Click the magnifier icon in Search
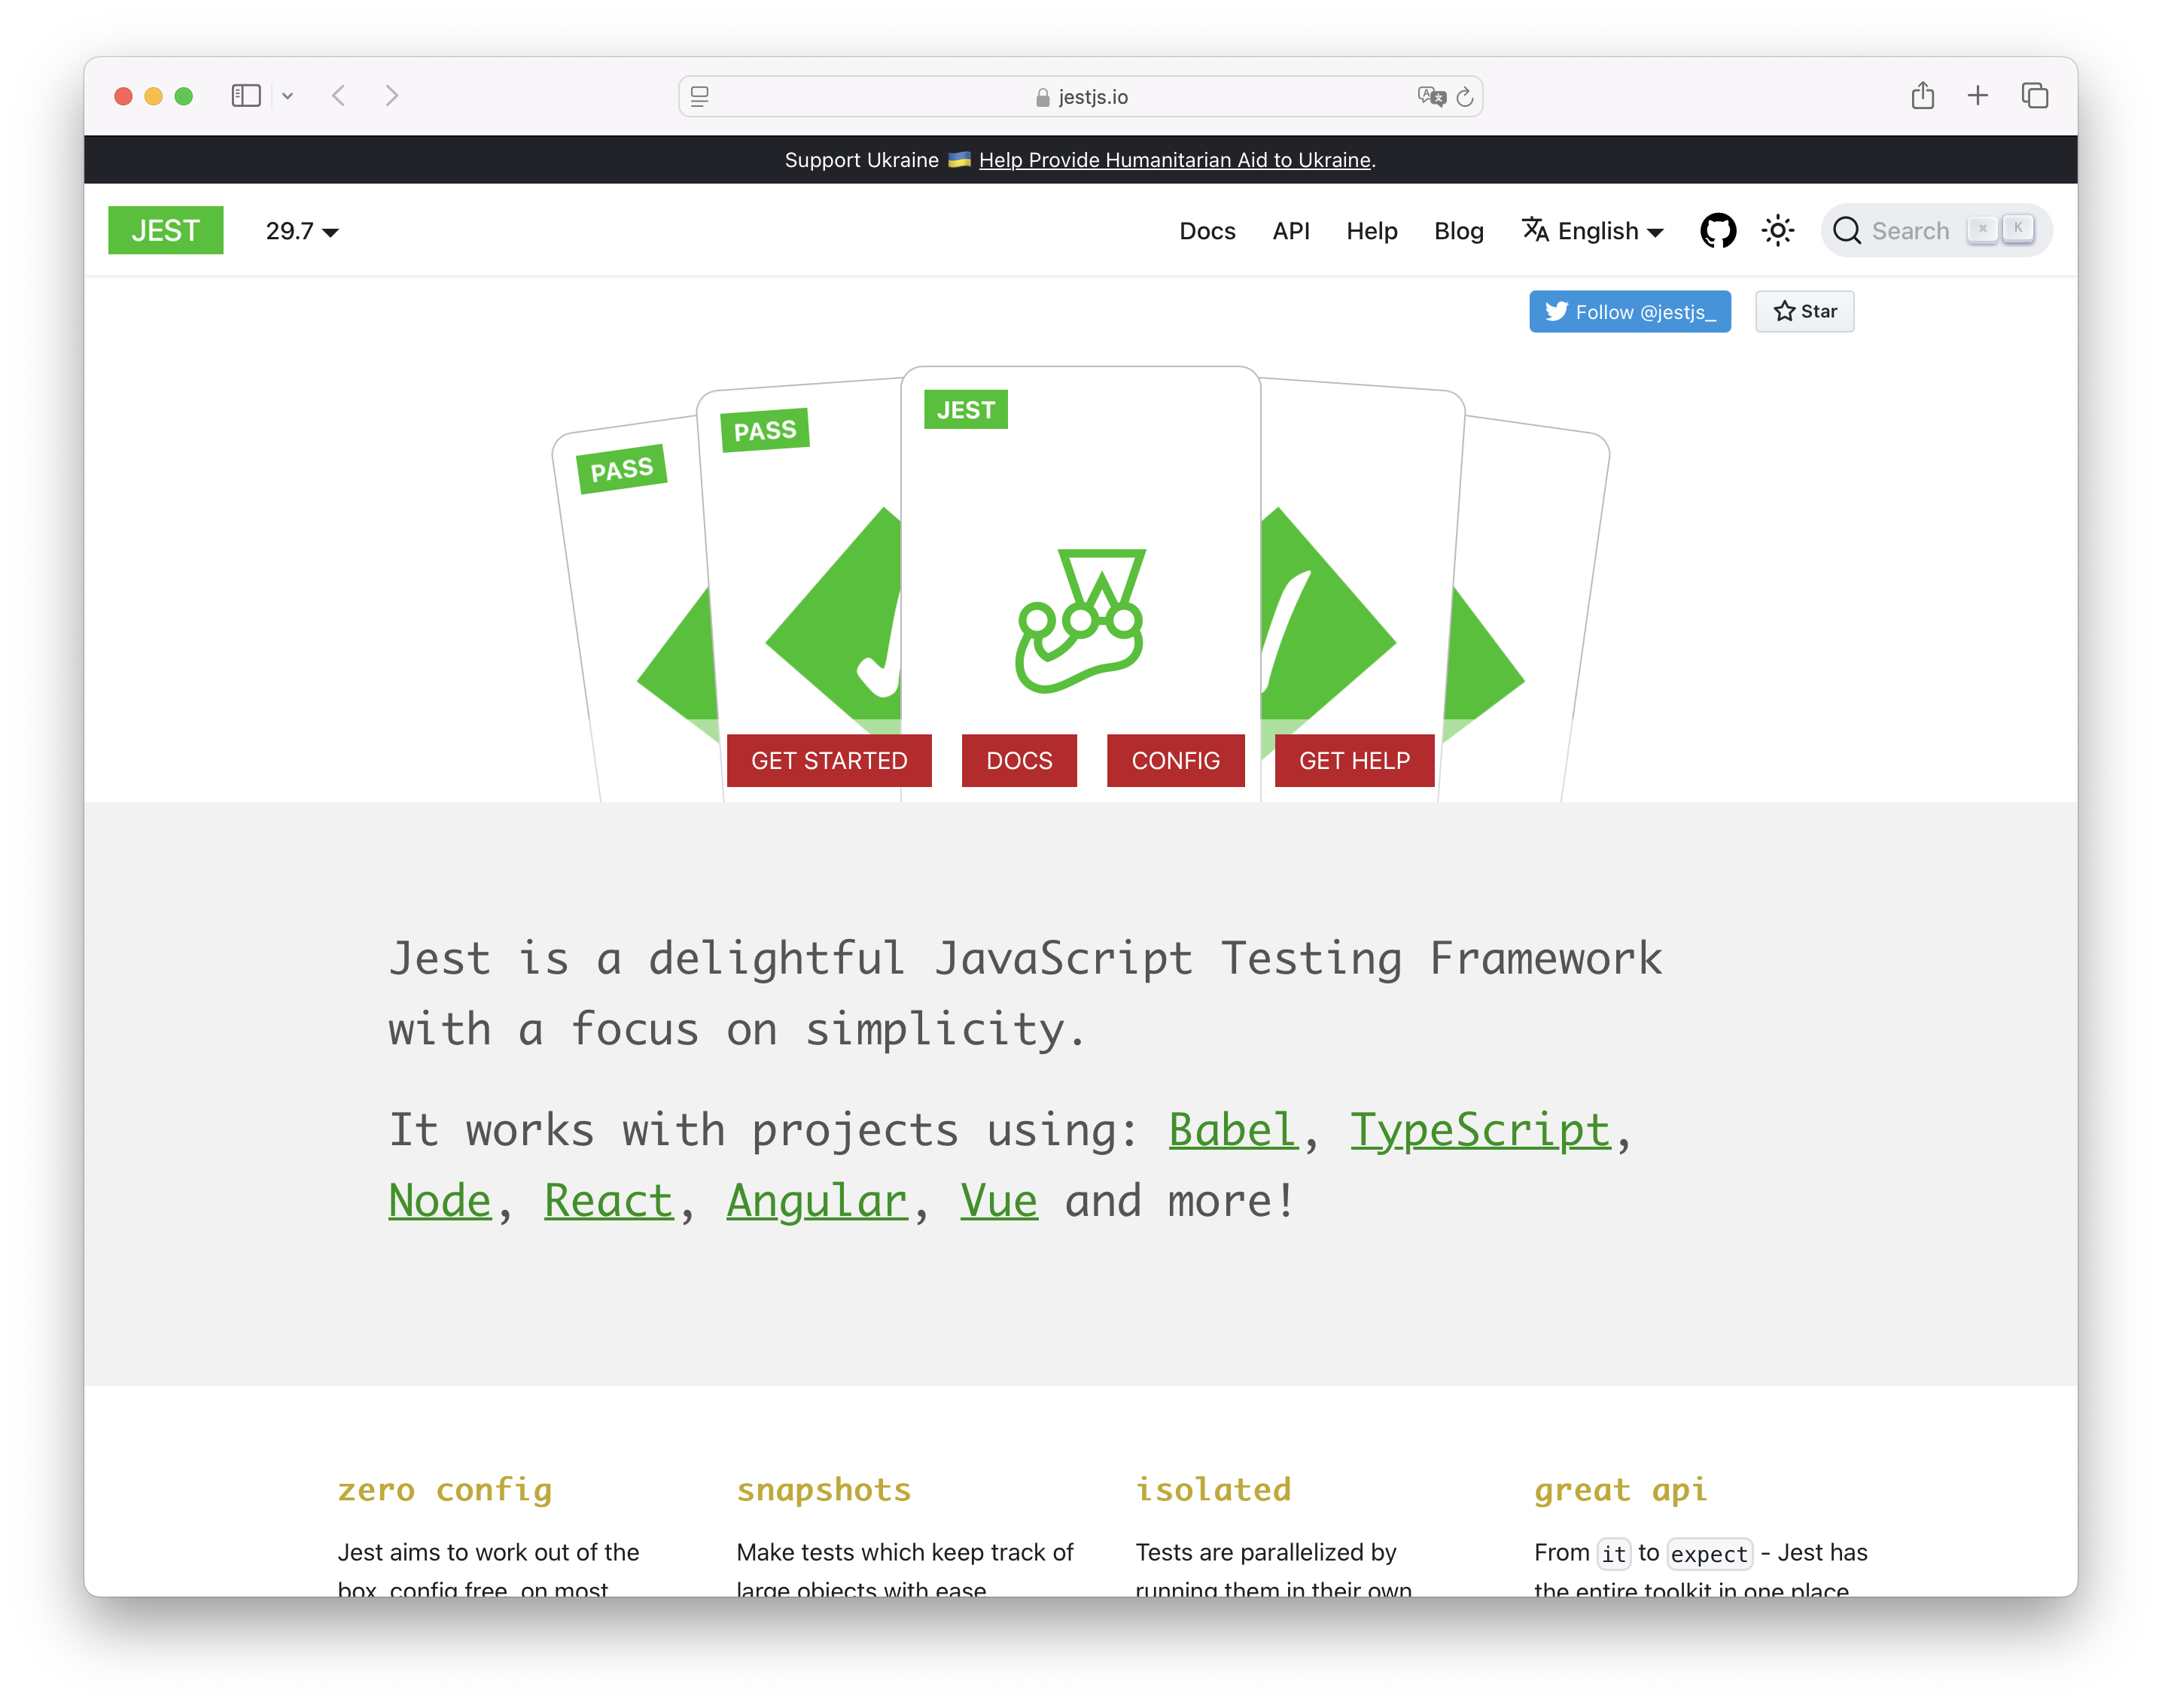Image resolution: width=2162 pixels, height=1708 pixels. (1846, 231)
